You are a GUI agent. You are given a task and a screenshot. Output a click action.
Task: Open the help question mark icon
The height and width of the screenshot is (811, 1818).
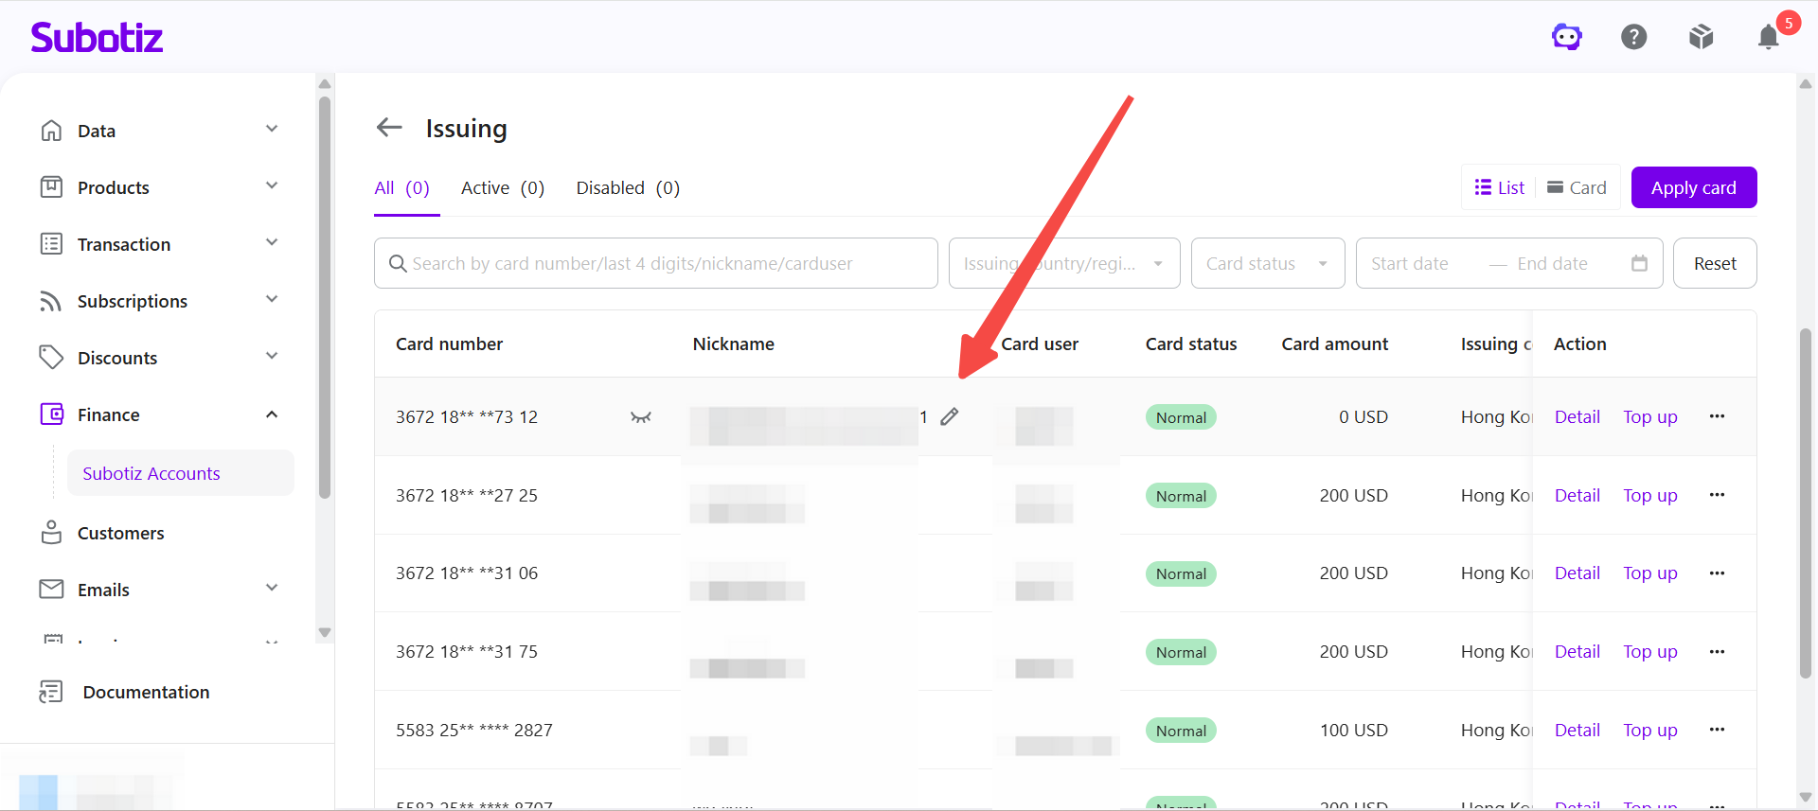coord(1634,37)
